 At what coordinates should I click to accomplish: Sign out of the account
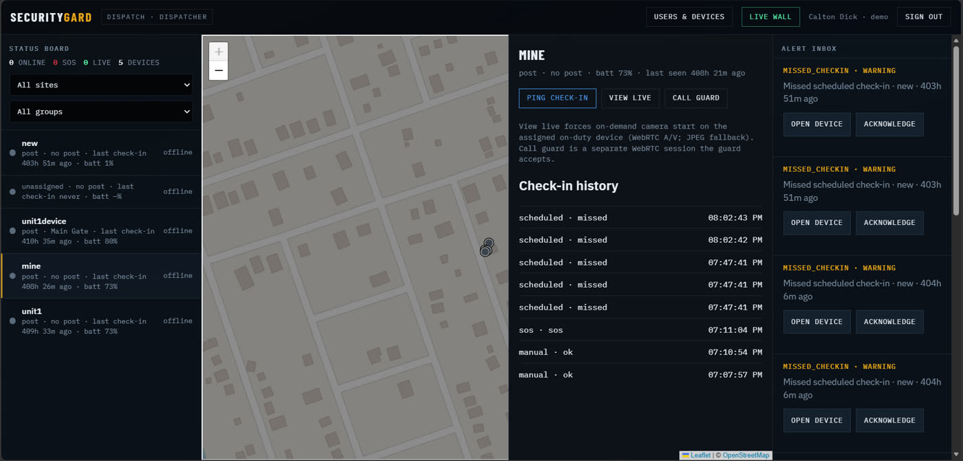click(924, 17)
